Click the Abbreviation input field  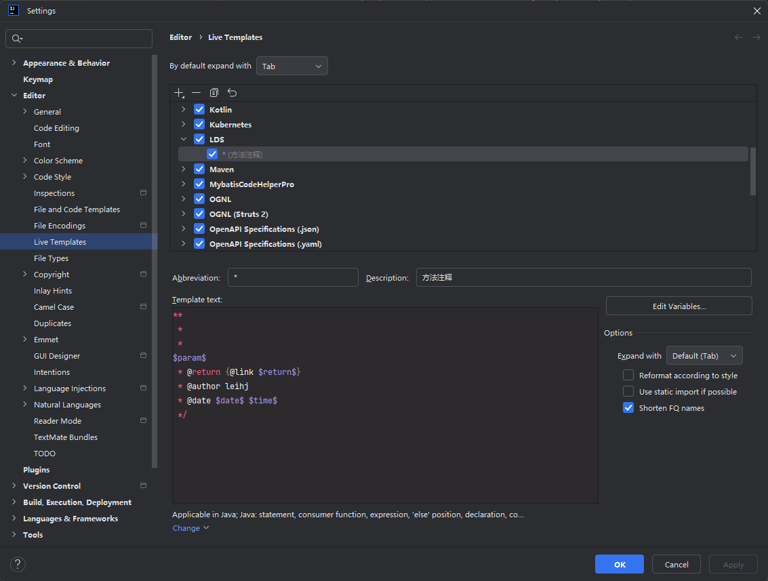point(293,277)
